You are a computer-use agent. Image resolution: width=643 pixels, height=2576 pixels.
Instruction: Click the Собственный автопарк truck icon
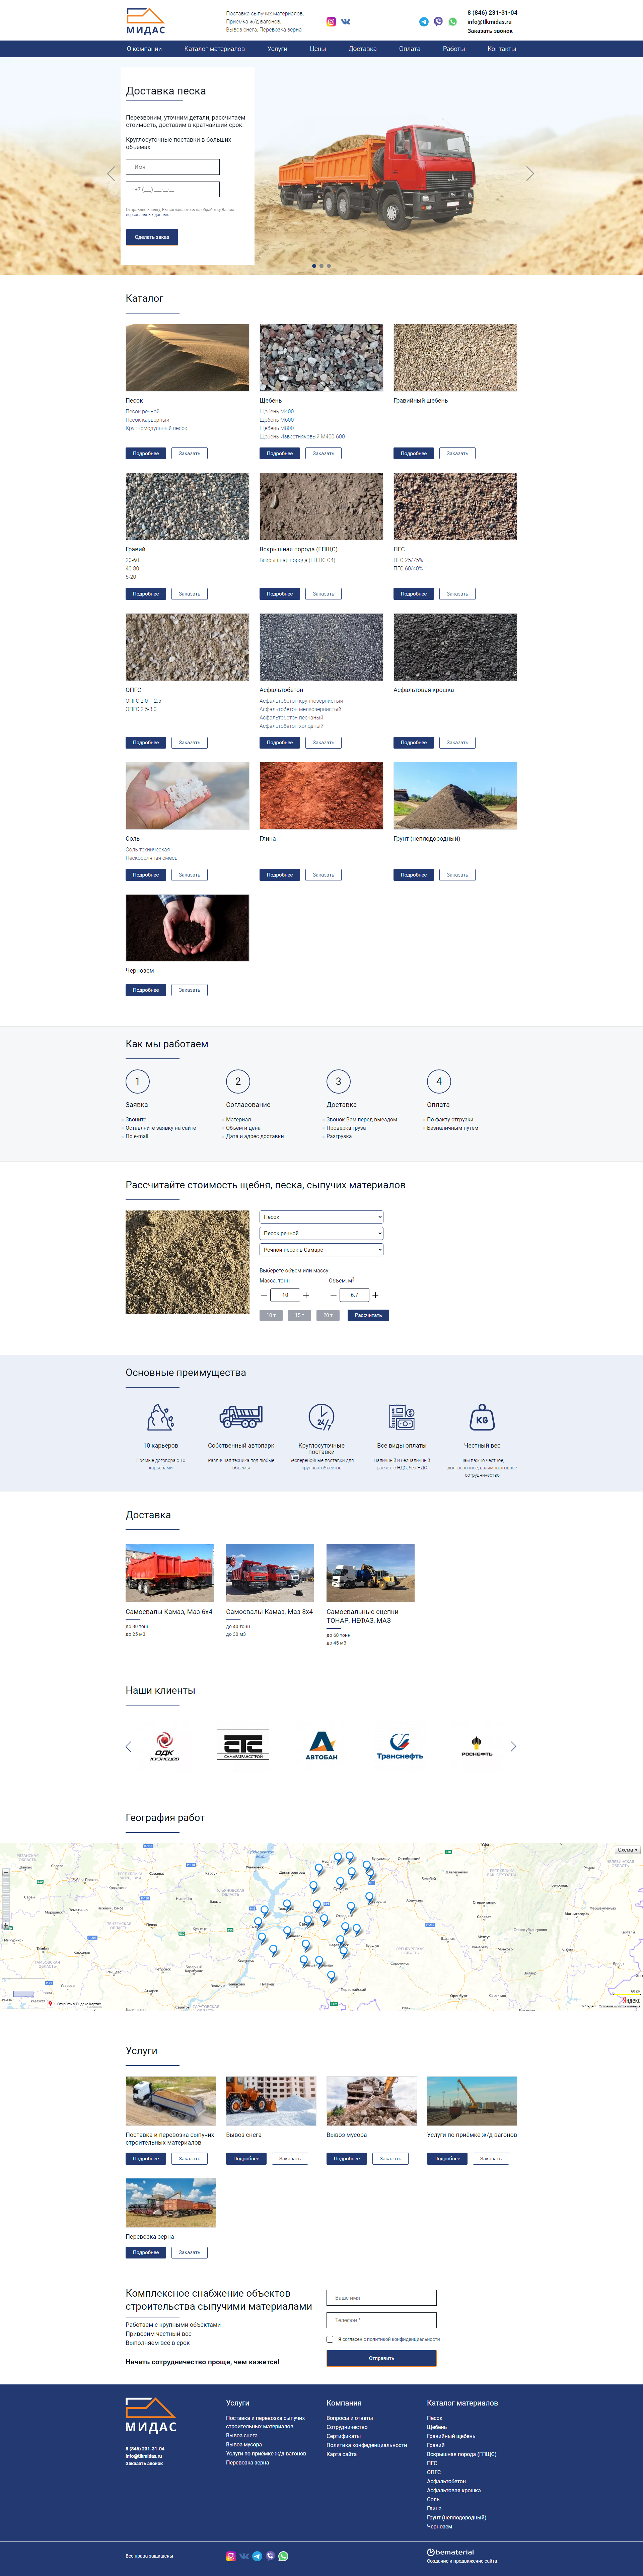tap(241, 1417)
